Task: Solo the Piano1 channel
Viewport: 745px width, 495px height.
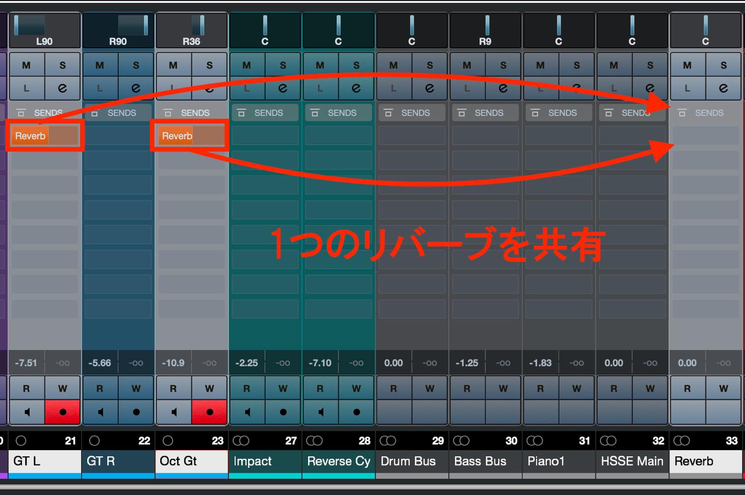Action: [x=577, y=65]
